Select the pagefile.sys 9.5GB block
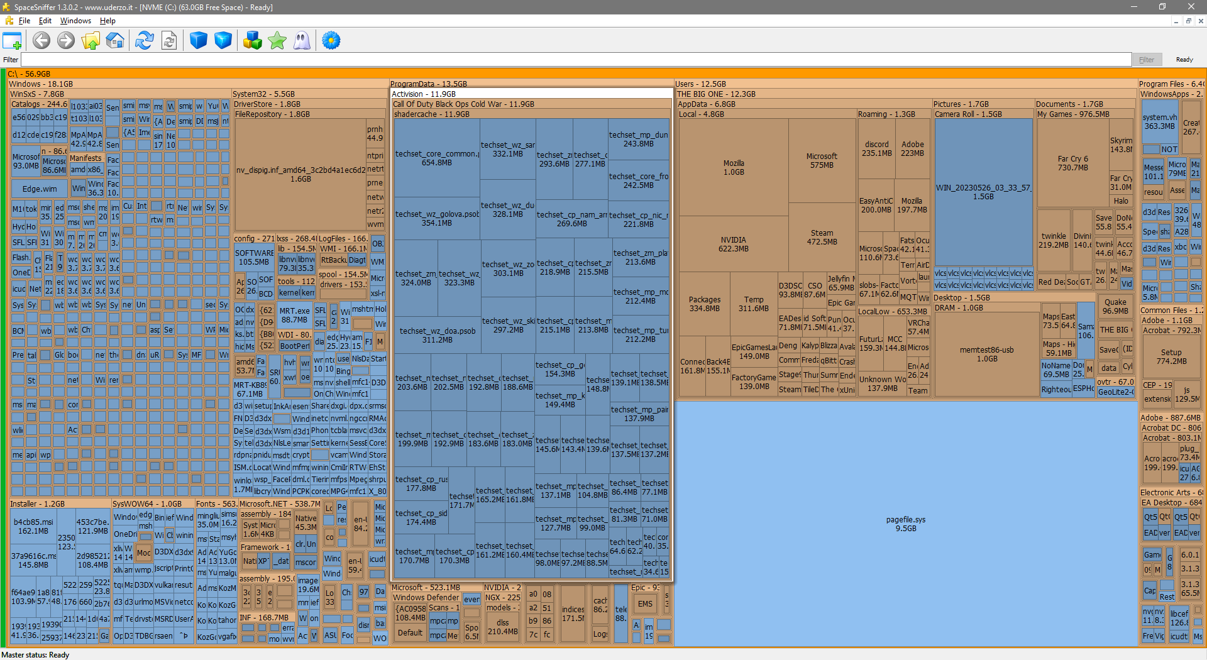1207x660 pixels. (x=906, y=524)
